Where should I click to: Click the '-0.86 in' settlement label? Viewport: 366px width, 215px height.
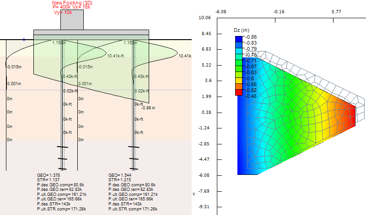(x=148, y=108)
